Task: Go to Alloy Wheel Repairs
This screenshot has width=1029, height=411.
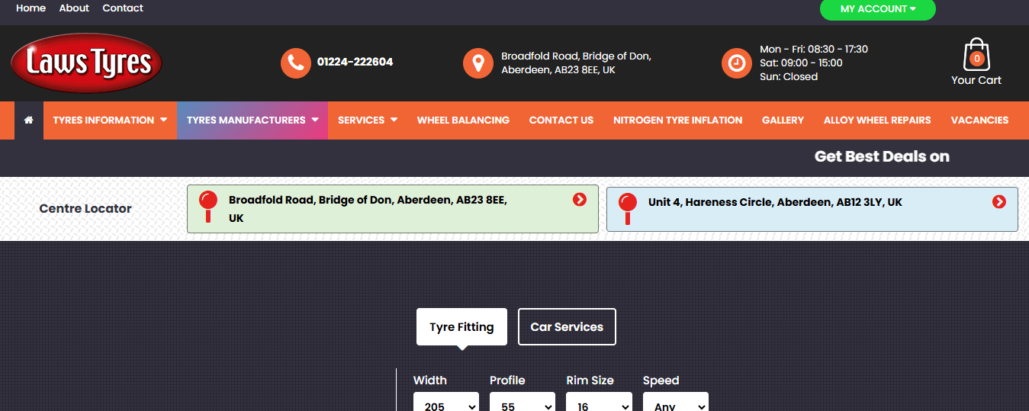Action: click(877, 120)
